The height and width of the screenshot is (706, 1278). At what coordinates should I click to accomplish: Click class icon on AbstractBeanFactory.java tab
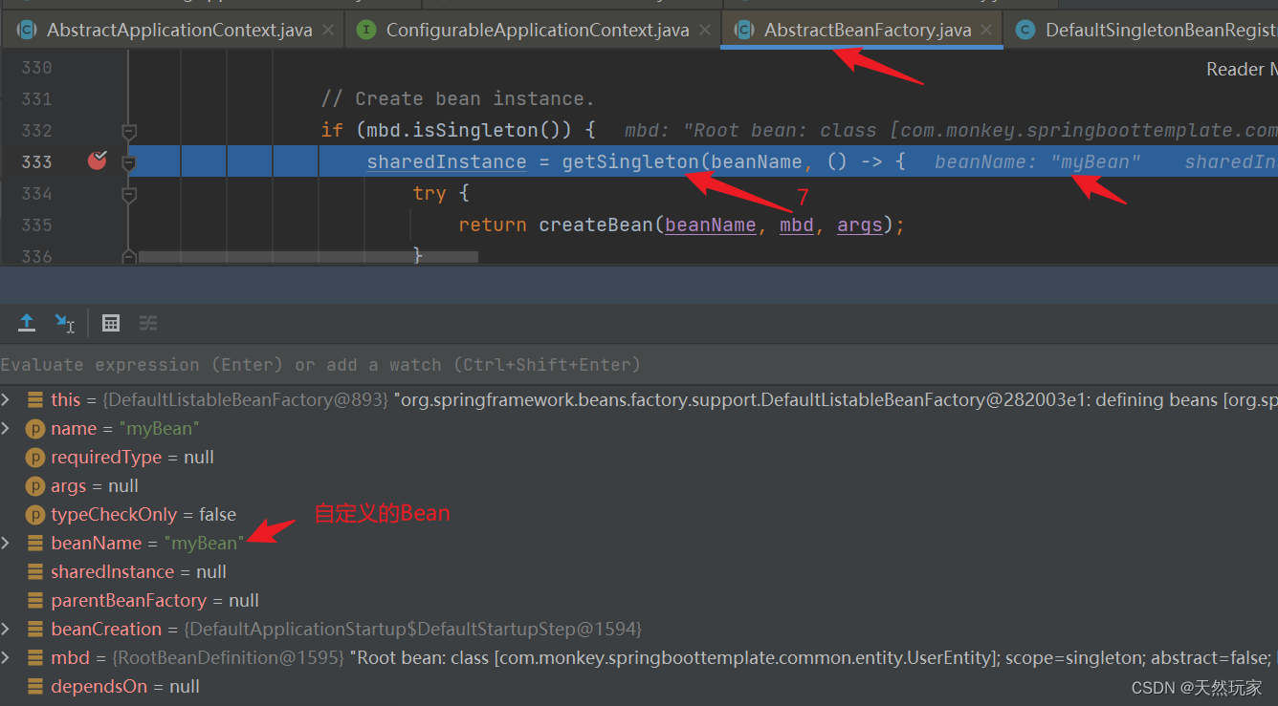[743, 30]
